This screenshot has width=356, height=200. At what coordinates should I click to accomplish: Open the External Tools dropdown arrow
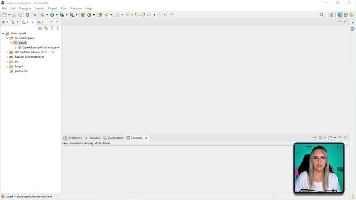click(x=77, y=15)
